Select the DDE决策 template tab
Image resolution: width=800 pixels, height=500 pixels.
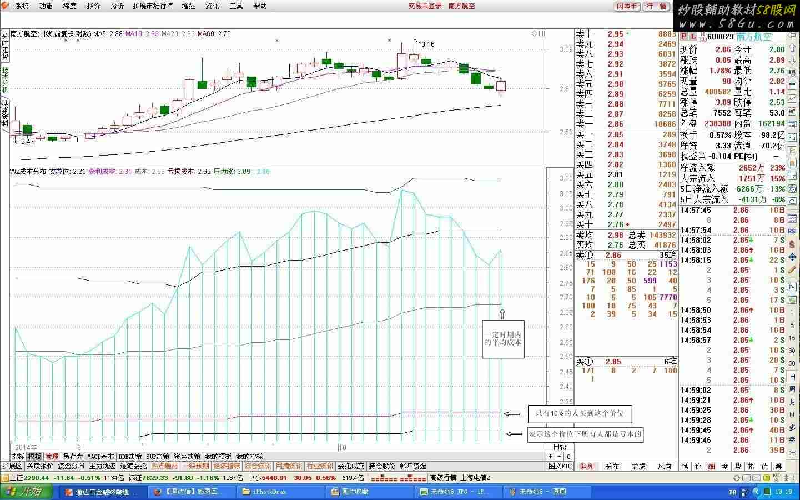[130, 457]
